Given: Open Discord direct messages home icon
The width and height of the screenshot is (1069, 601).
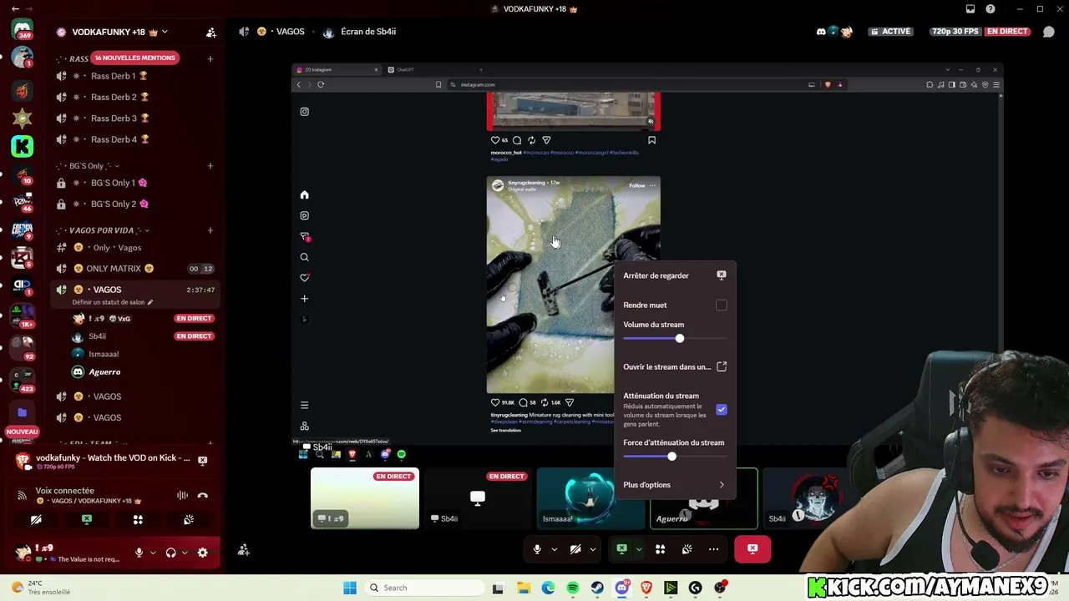Looking at the screenshot, I should 23,31.
